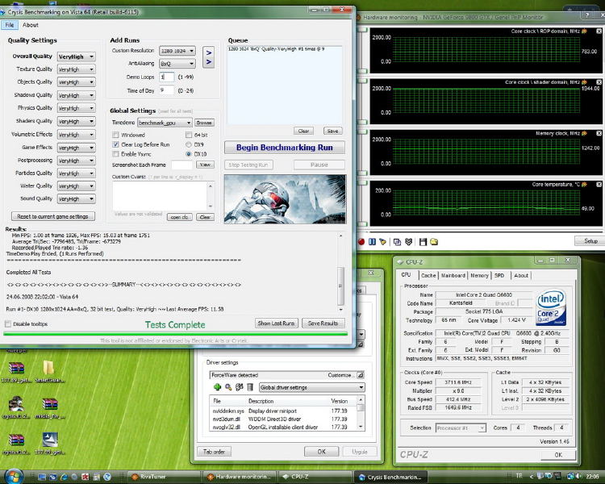
Task: Click the lower arrow button beside AntiAliasing
Action: coord(209,62)
